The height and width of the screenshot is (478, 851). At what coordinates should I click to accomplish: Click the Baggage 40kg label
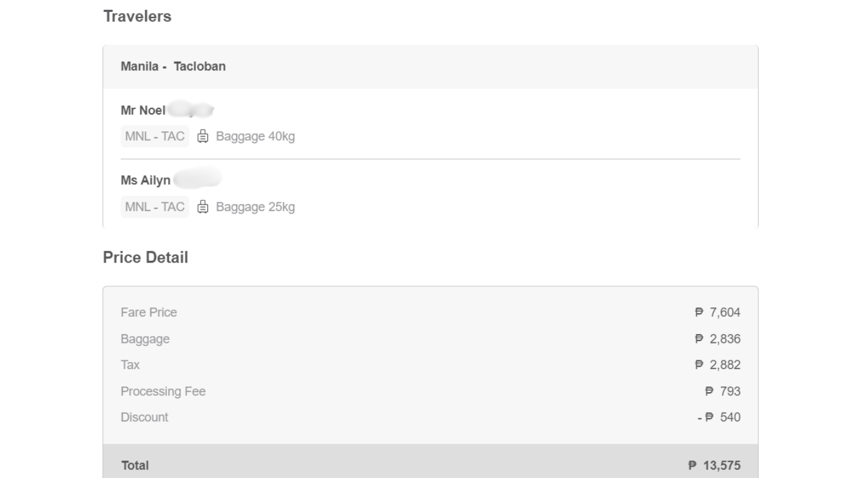tap(255, 136)
